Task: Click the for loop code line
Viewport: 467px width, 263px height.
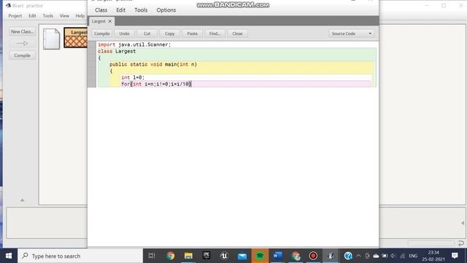Action: (155, 84)
